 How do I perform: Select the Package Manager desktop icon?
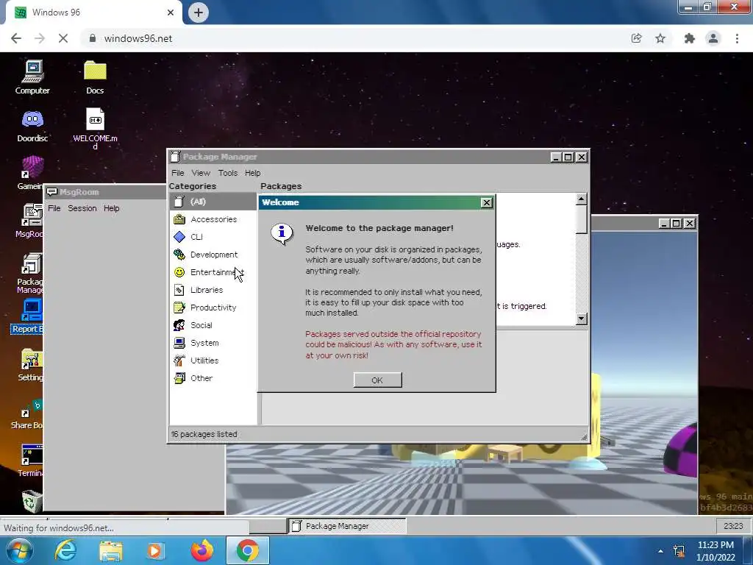tap(31, 273)
